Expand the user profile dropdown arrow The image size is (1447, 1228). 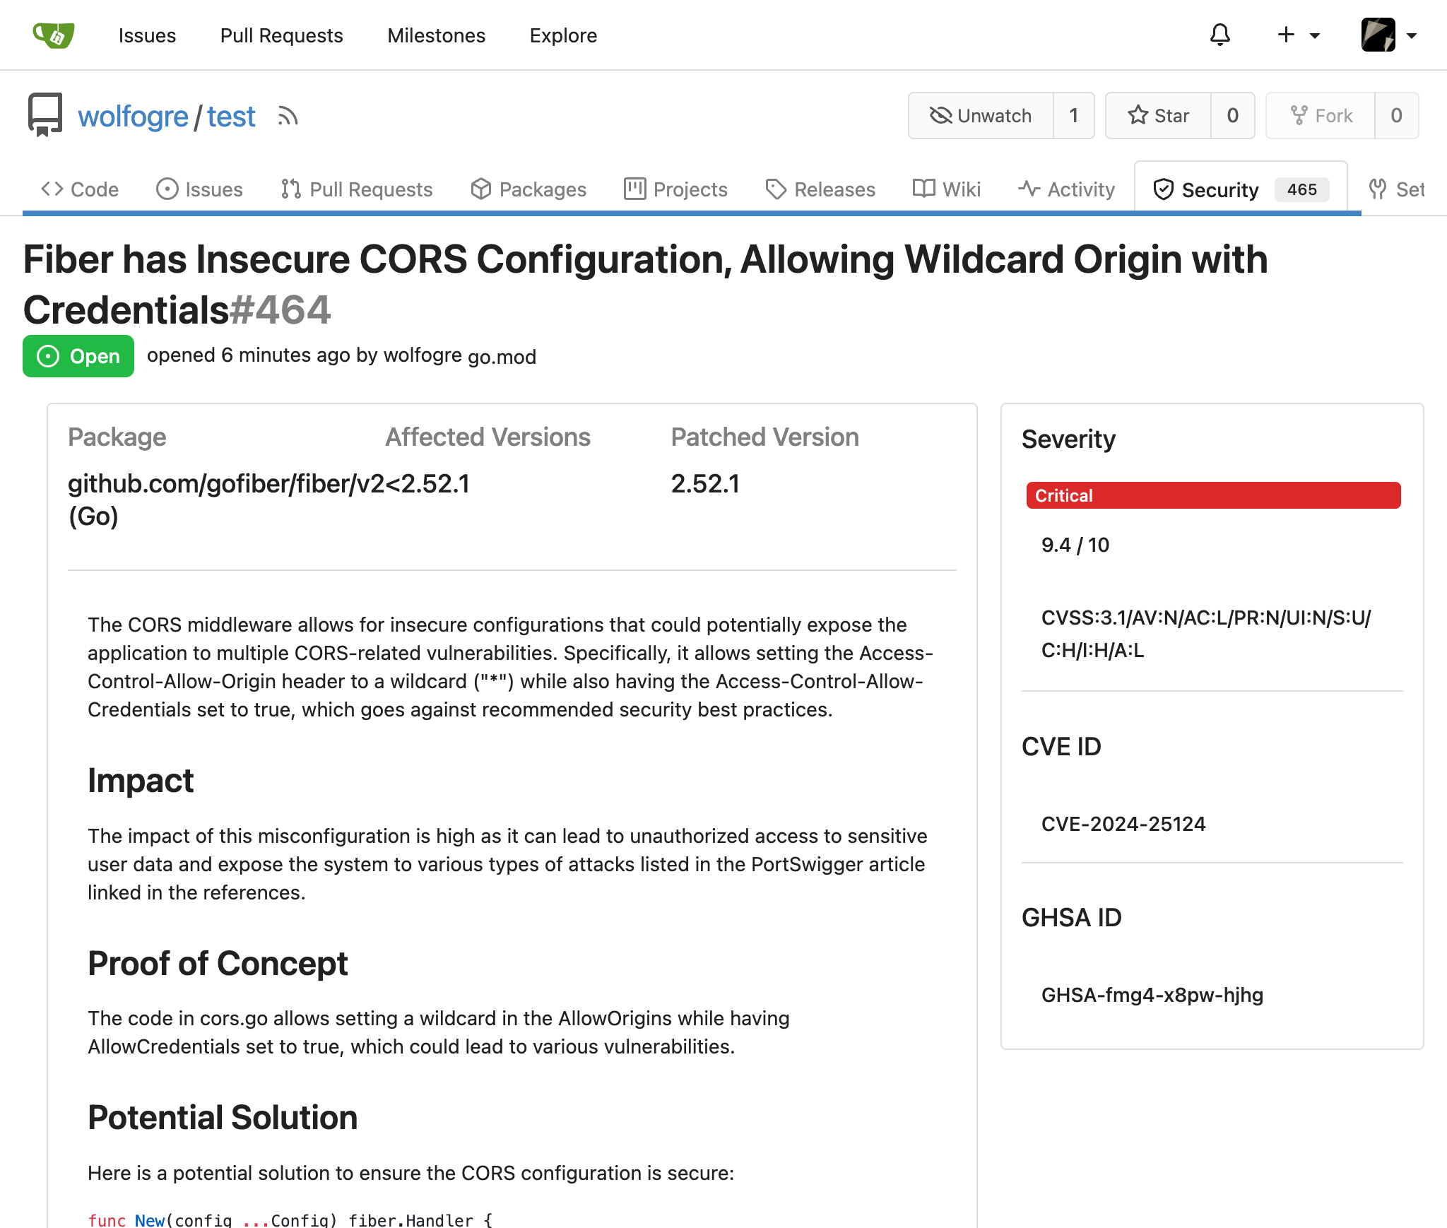[x=1412, y=35]
